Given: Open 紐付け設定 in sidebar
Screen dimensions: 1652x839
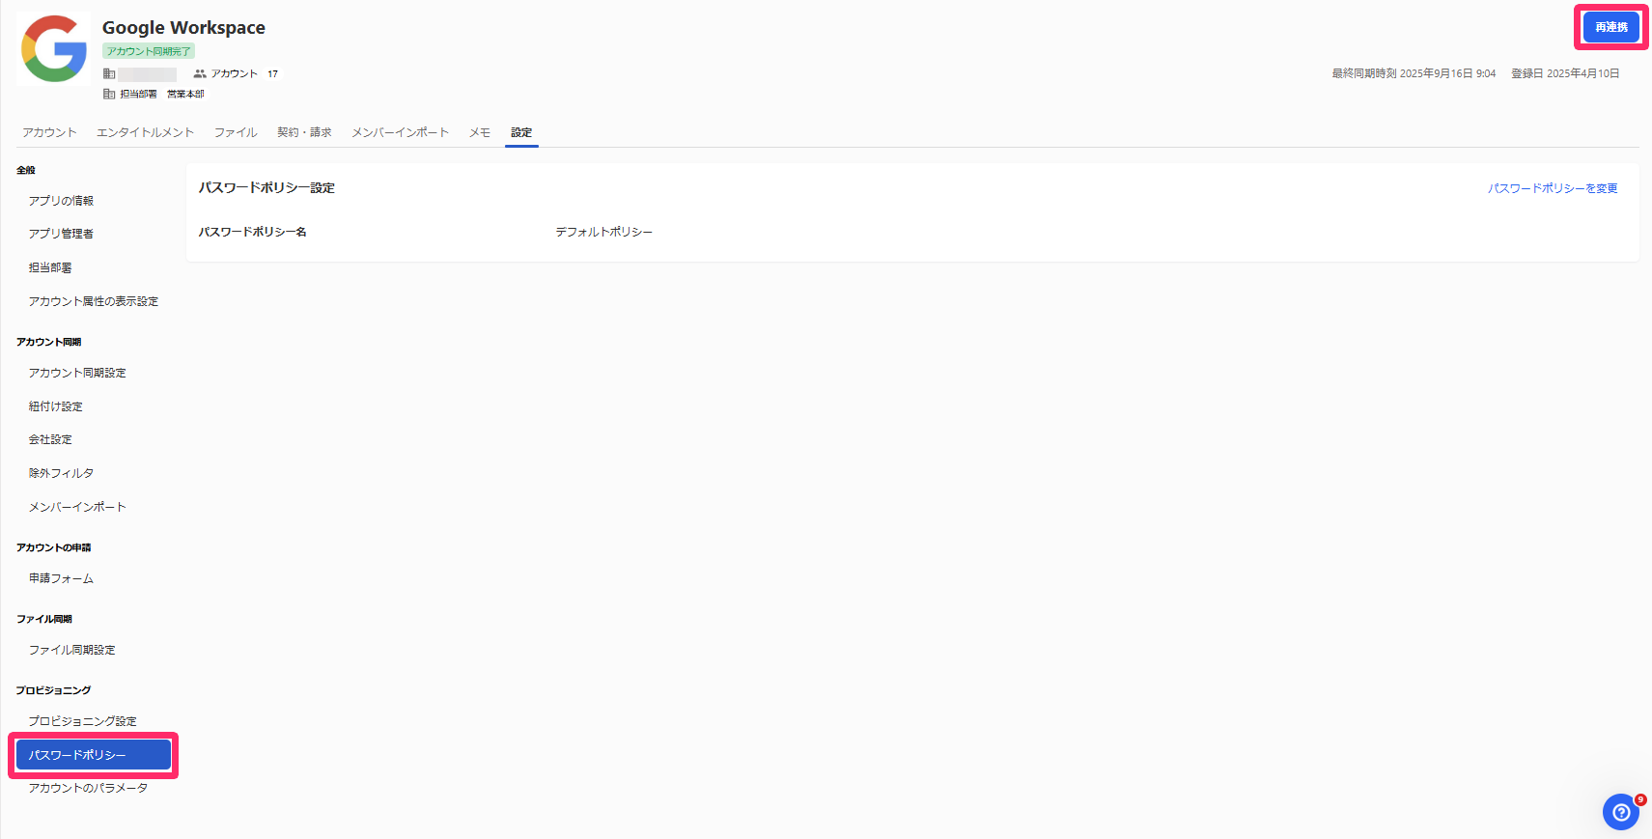Looking at the screenshot, I should 56,406.
